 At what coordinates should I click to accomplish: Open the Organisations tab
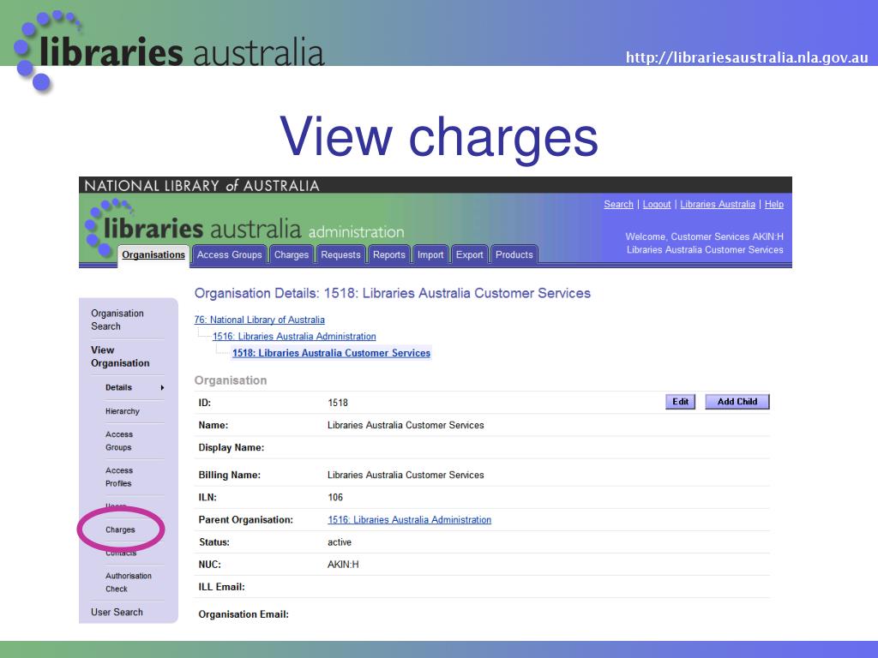coord(153,254)
